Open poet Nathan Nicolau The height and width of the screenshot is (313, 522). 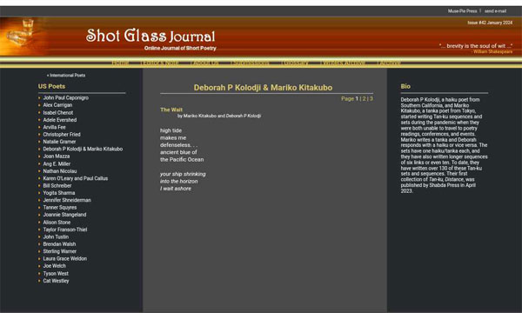point(60,171)
